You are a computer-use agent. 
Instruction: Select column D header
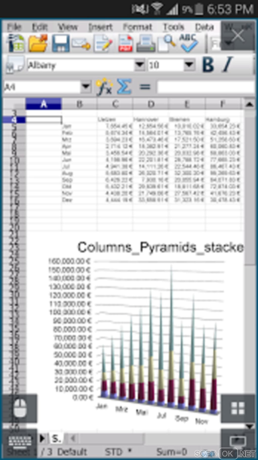(151, 104)
